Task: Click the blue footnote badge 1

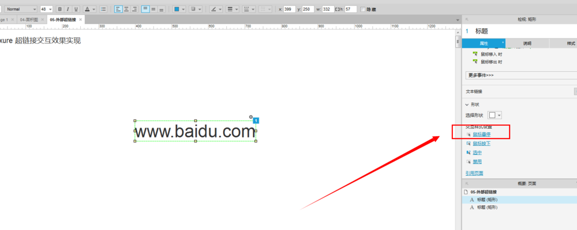Action: point(256,120)
